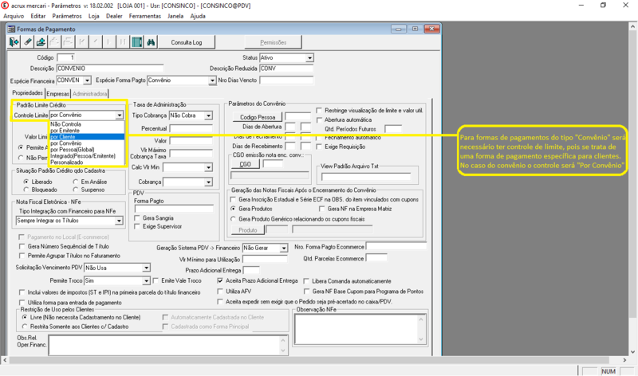Image resolution: width=638 pixels, height=376 pixels.
Task: Toggle Aceita Prazo Adicional Entrega checkbox
Action: click(221, 281)
